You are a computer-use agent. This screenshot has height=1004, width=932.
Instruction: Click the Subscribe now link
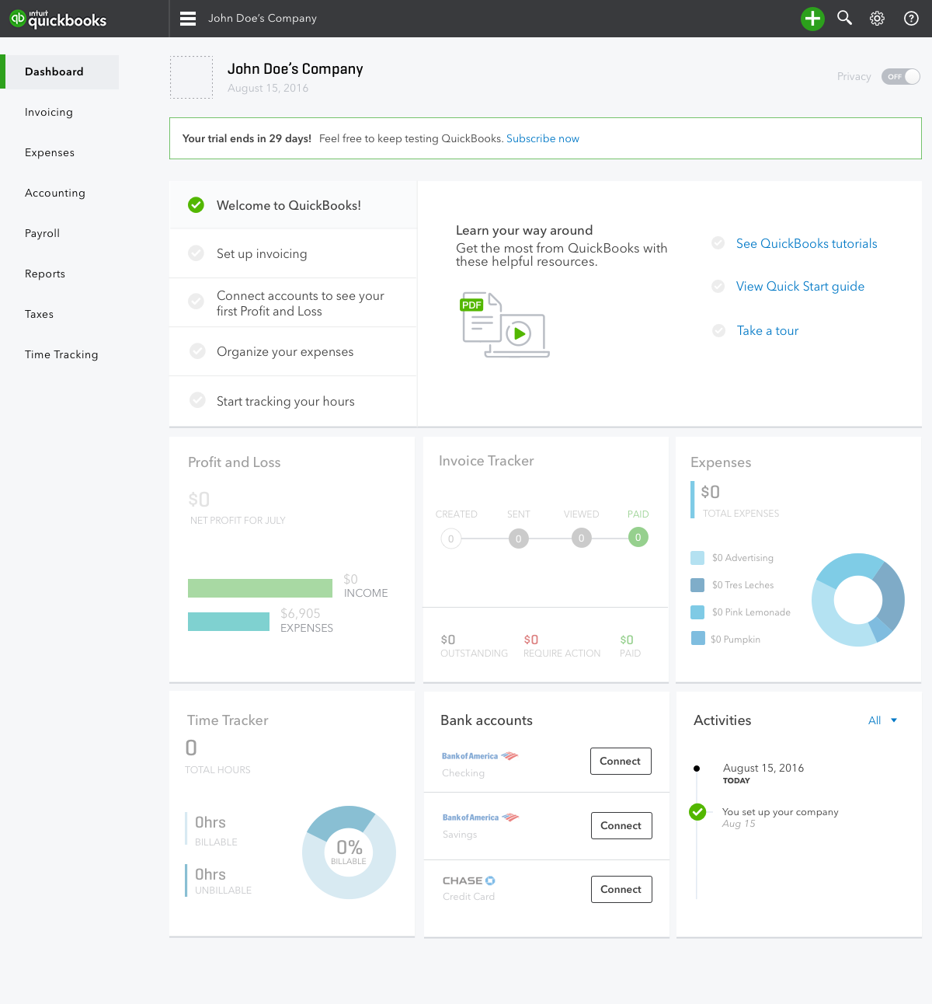coord(543,138)
